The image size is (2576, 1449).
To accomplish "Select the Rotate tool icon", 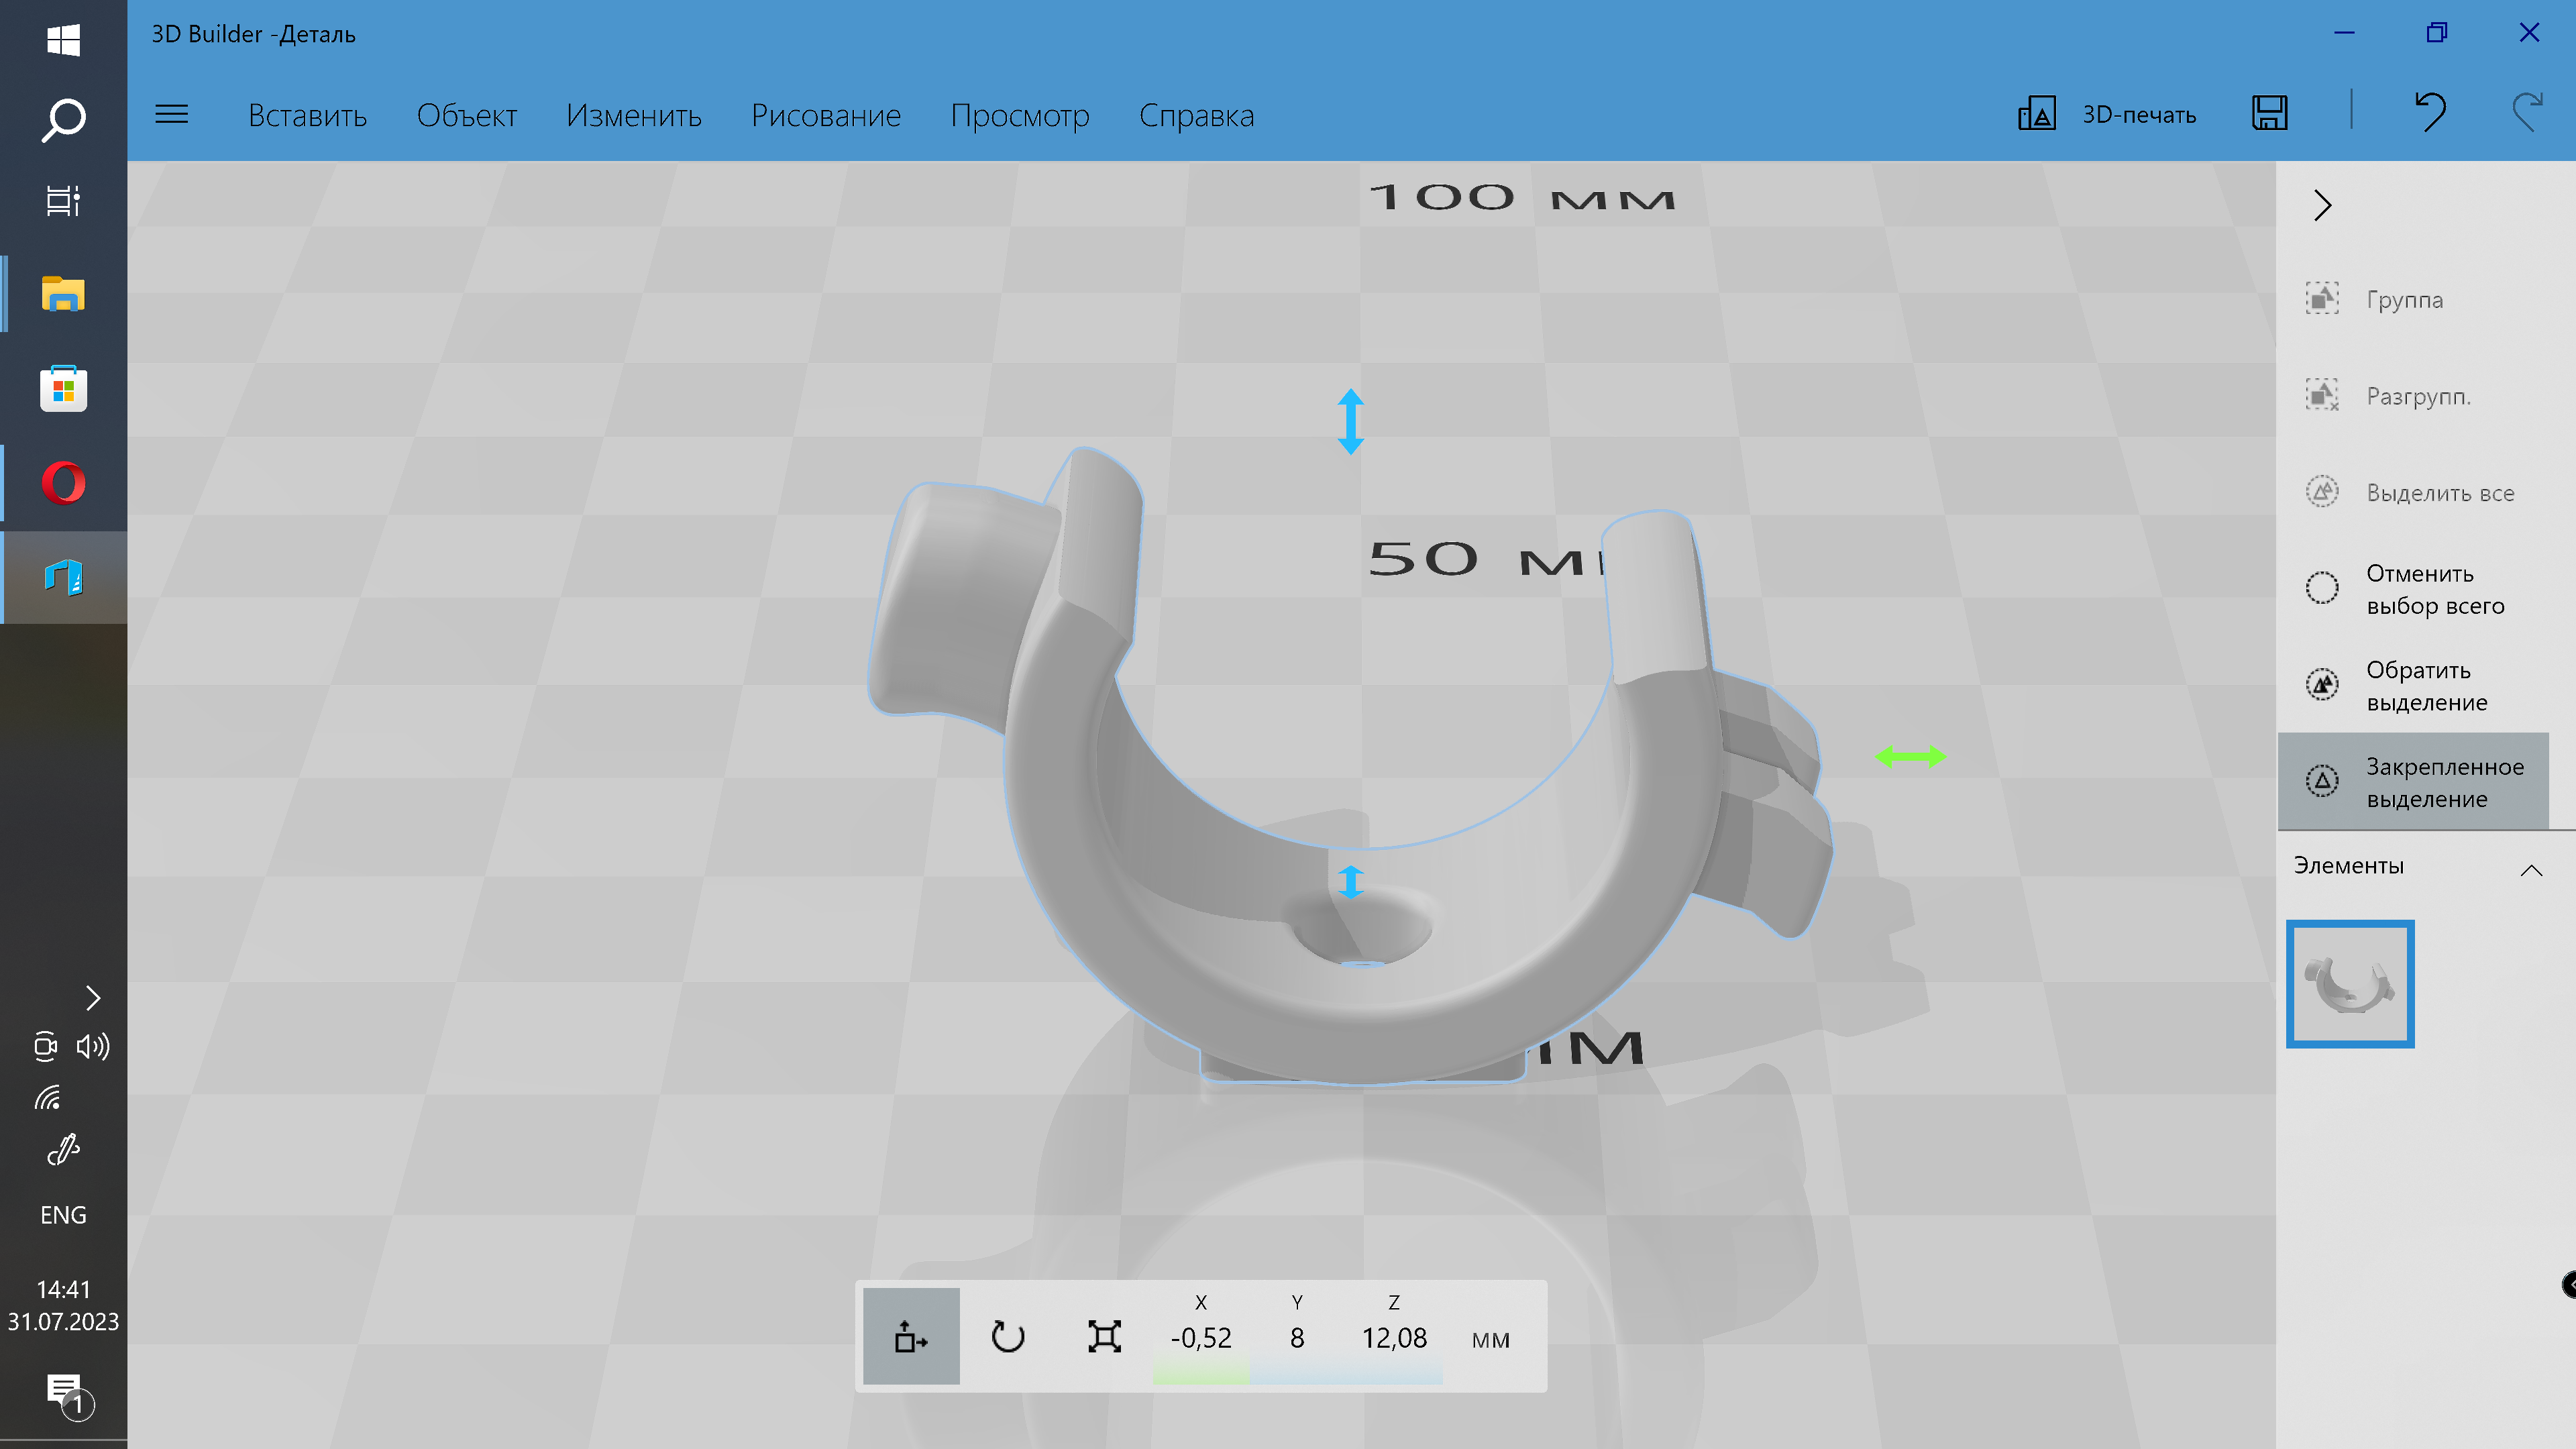I will 1007,1336.
